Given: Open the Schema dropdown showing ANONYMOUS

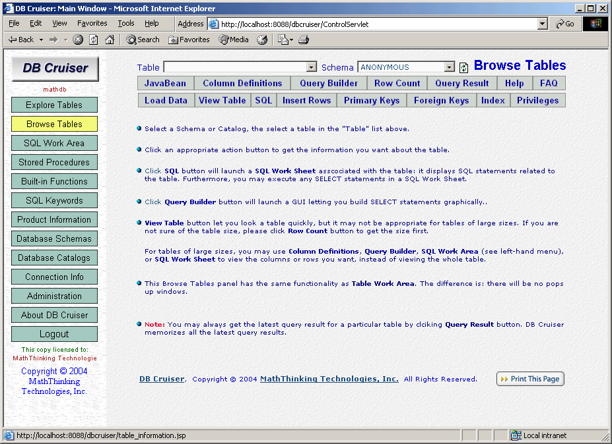Looking at the screenshot, I should [x=450, y=67].
